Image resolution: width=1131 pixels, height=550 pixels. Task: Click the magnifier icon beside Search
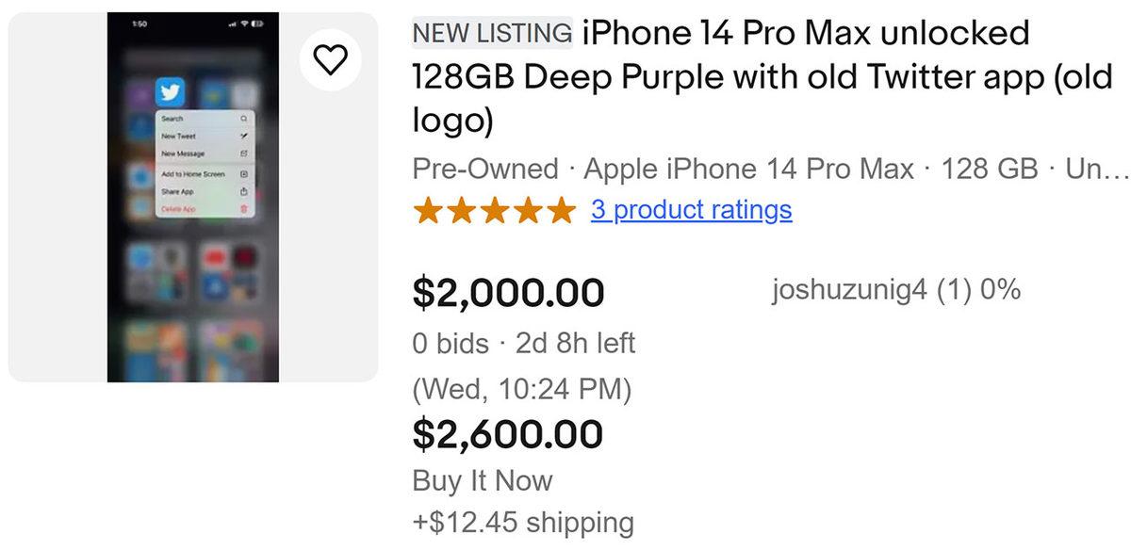243,120
